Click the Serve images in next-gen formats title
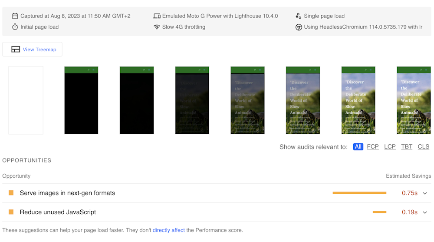This screenshot has height=242, width=434. point(67,193)
